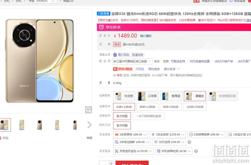251x165 pixels.
Task: Expand the 2年碎屏保 ¥99.00 service dropdown
Action: tap(131, 135)
